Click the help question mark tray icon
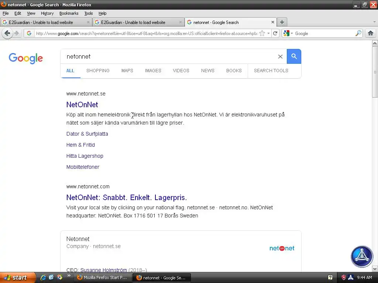The height and width of the screenshot is (283, 378). click(330, 278)
